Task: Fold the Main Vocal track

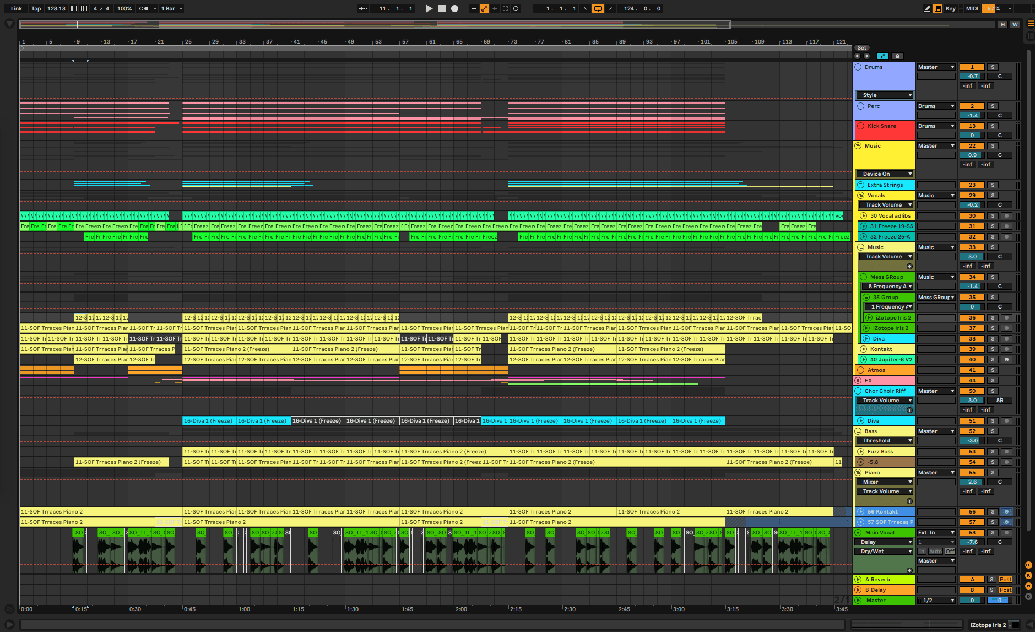Action: click(858, 533)
